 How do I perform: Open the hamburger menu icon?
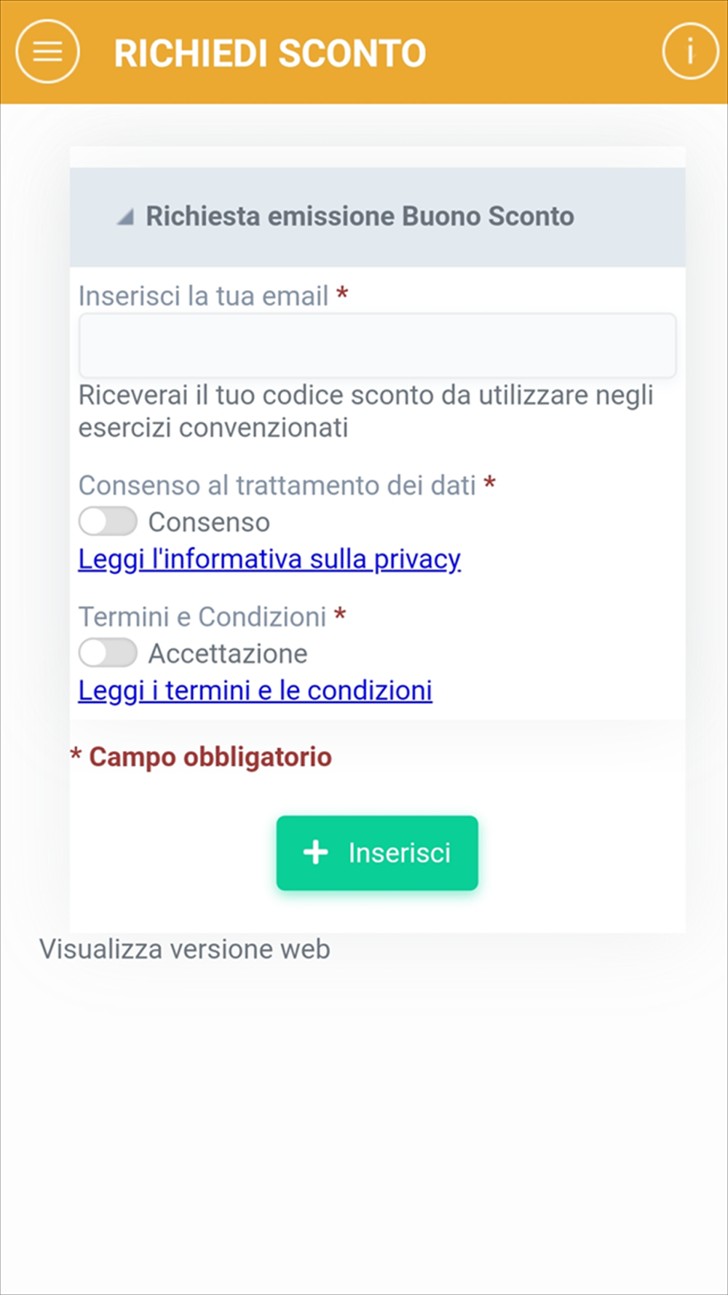coord(47,52)
